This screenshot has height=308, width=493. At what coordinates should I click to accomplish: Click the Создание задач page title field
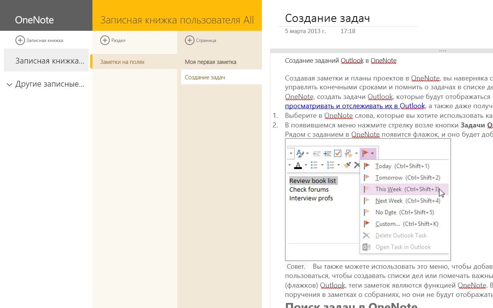point(327,18)
